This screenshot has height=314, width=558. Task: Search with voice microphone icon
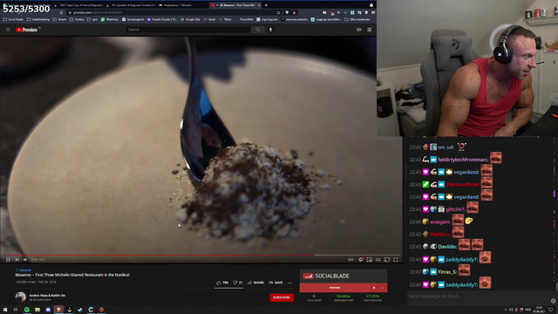click(x=270, y=30)
